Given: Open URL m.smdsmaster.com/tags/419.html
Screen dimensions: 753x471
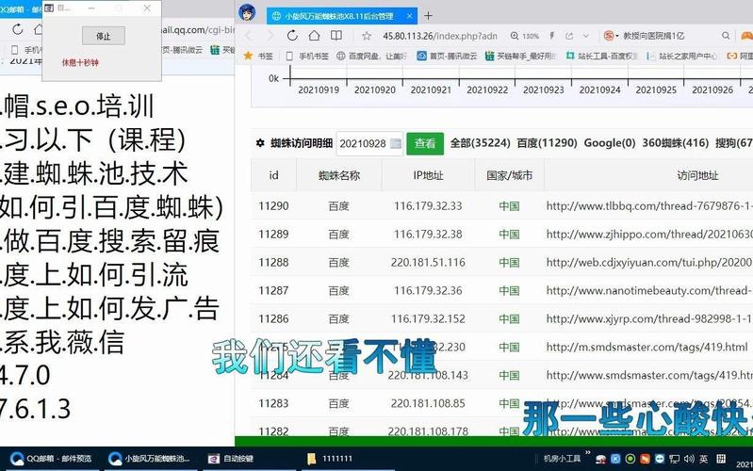Looking at the screenshot, I should point(647,347).
